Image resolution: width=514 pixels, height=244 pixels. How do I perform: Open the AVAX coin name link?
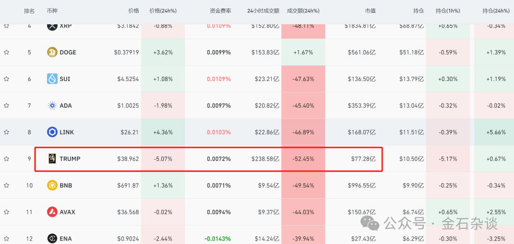point(67,212)
